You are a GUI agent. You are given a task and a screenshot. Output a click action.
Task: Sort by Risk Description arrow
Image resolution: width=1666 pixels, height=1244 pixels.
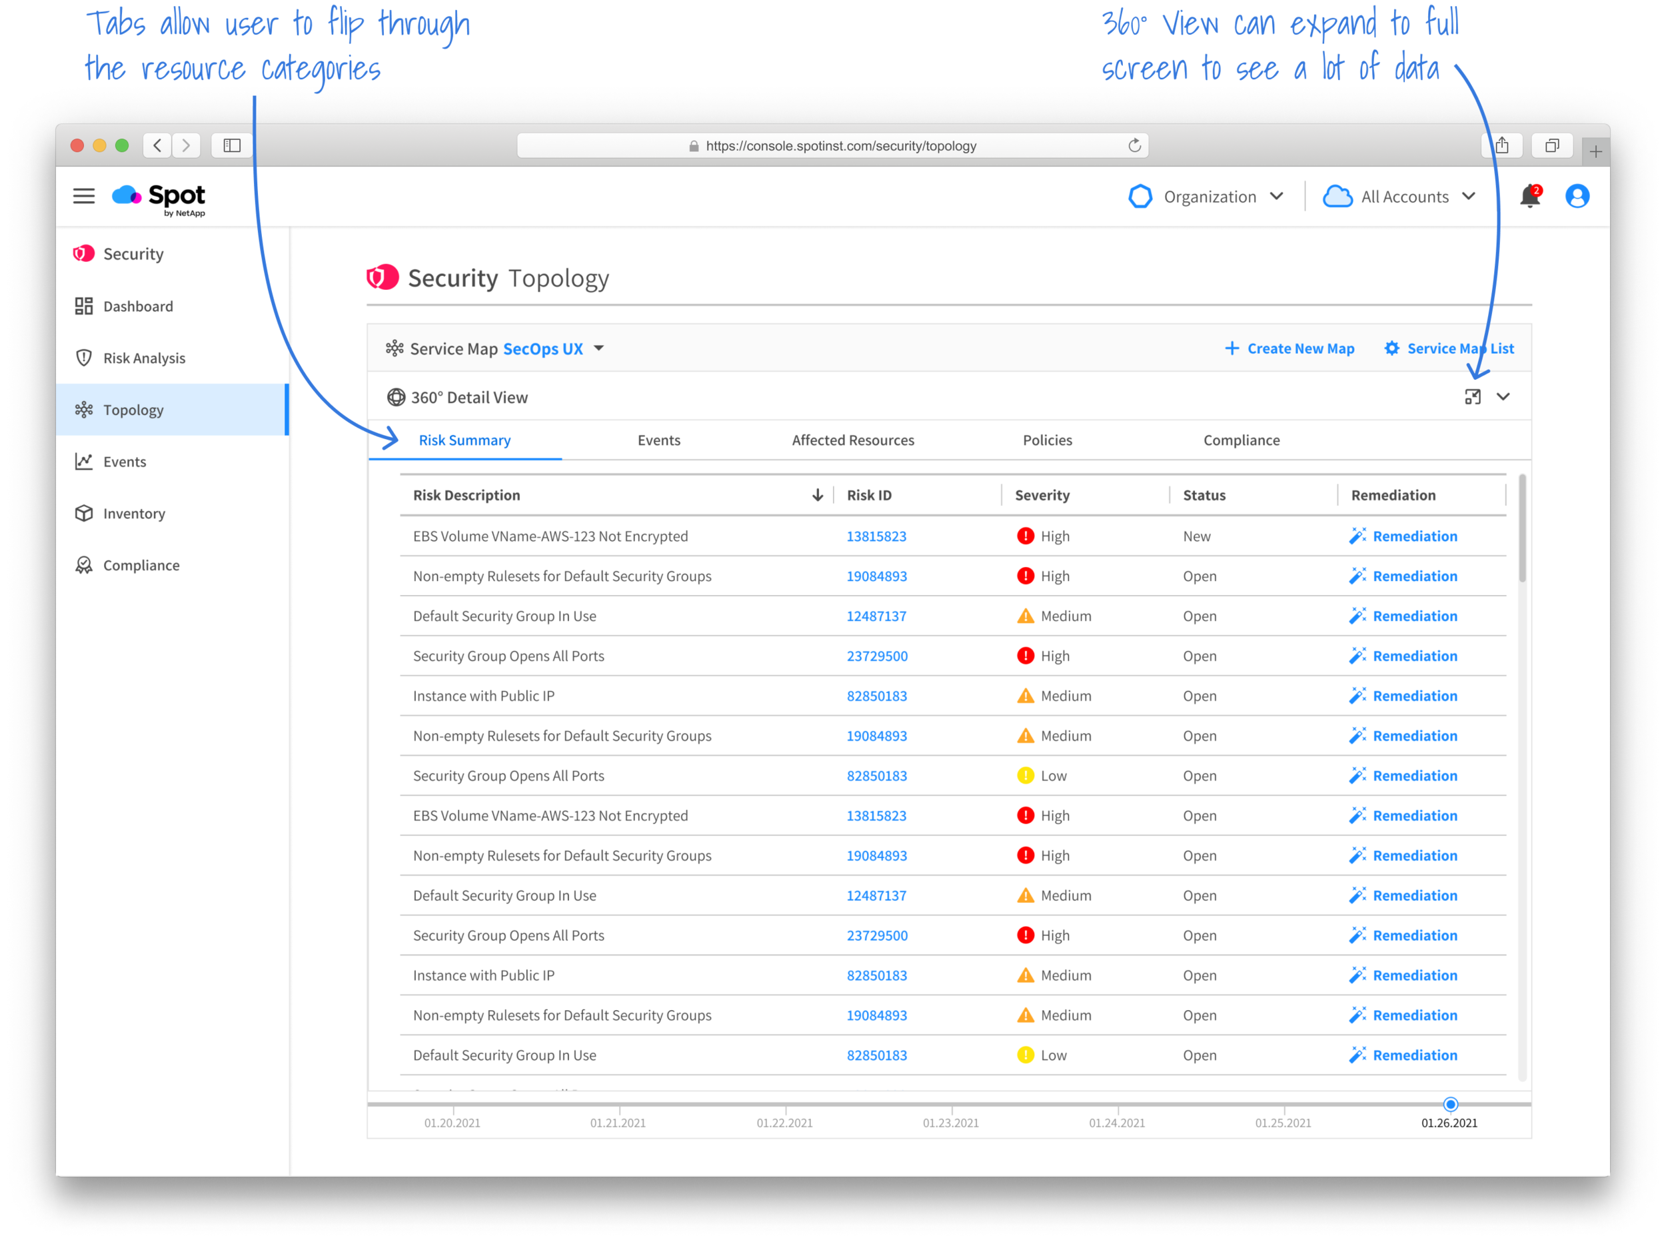817,496
